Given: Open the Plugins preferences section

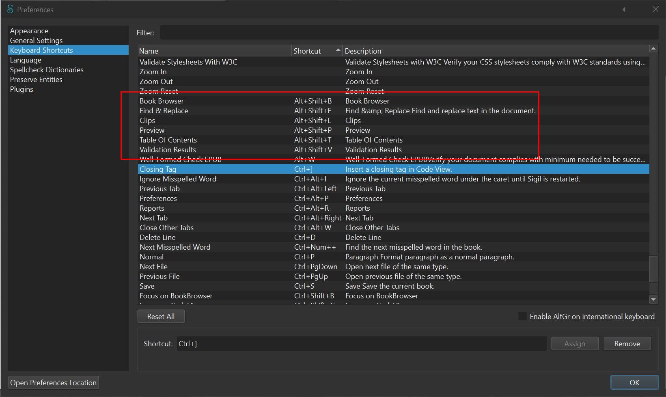Looking at the screenshot, I should click(22, 89).
